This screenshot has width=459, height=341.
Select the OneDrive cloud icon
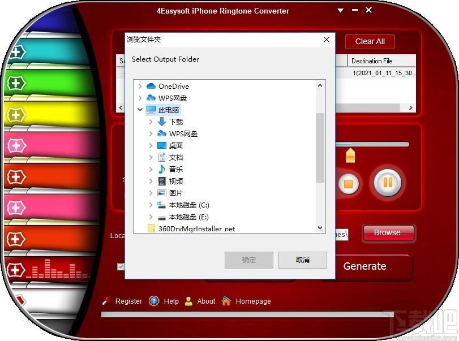151,86
